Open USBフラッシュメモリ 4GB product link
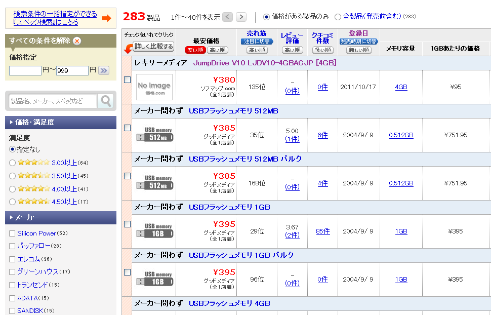 pyautogui.click(x=229, y=303)
